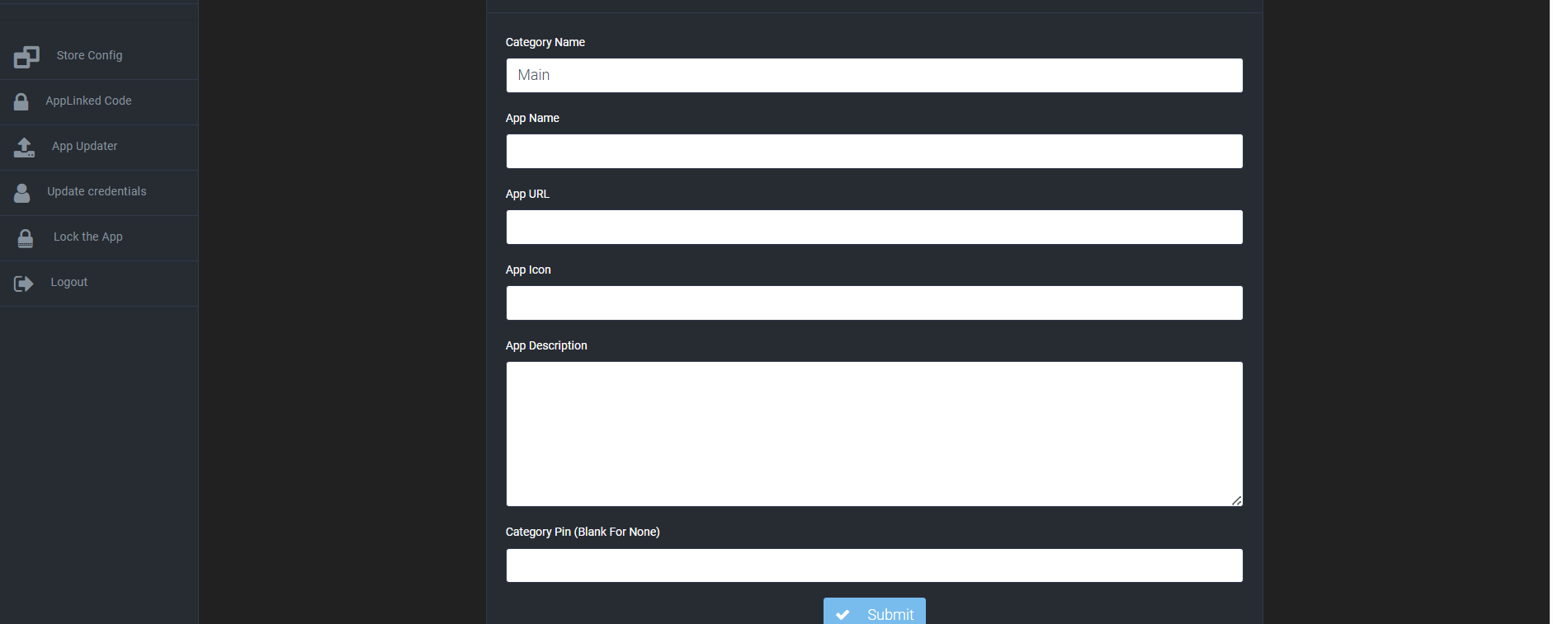Choose Lock the App sidebar entry

tap(87, 237)
